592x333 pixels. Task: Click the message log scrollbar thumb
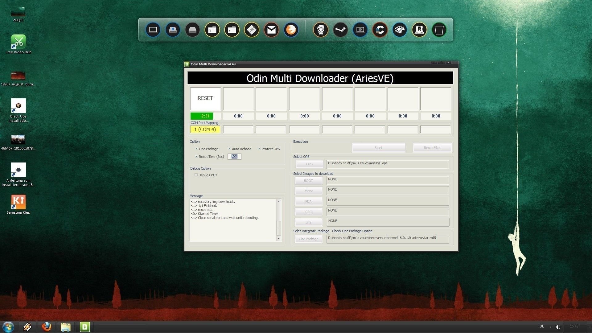point(278,228)
